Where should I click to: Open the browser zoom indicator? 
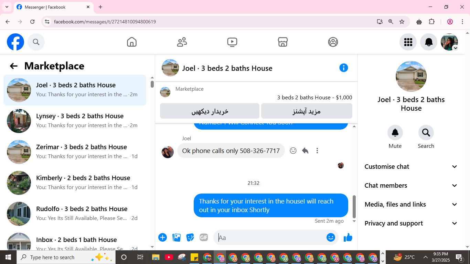[x=391, y=22]
